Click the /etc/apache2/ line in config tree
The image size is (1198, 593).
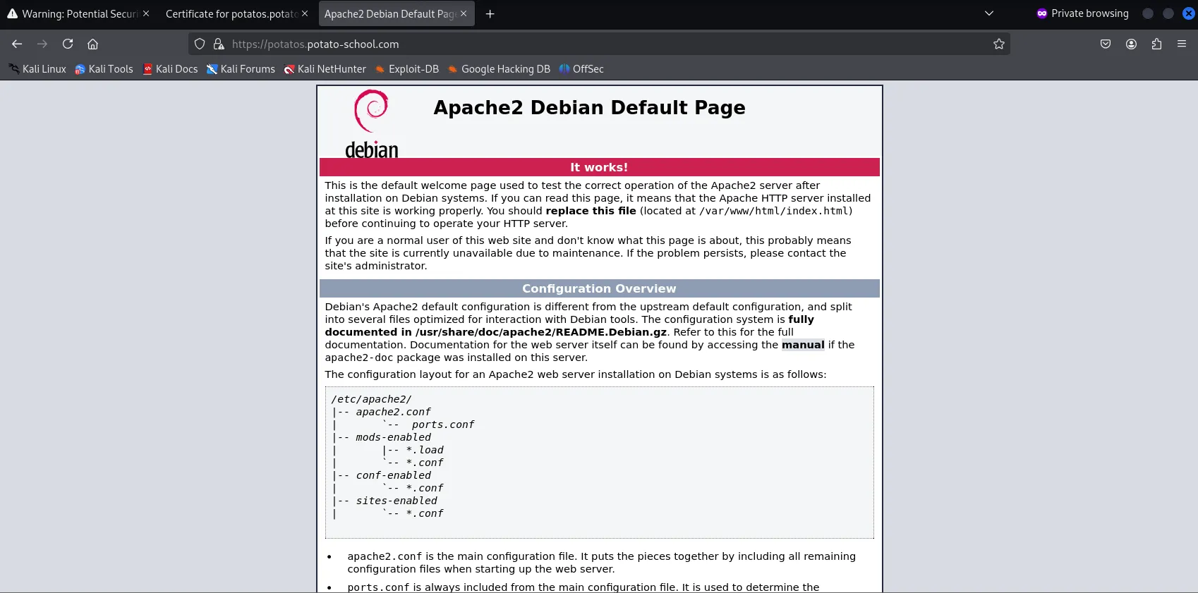(371, 399)
